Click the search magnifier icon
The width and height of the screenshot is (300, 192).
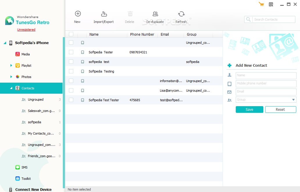pos(248,19)
